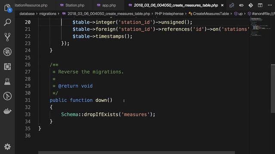This screenshot has width=275, height=154.
Task: Open the Explorer view in activity bar
Action: coord(7,8)
